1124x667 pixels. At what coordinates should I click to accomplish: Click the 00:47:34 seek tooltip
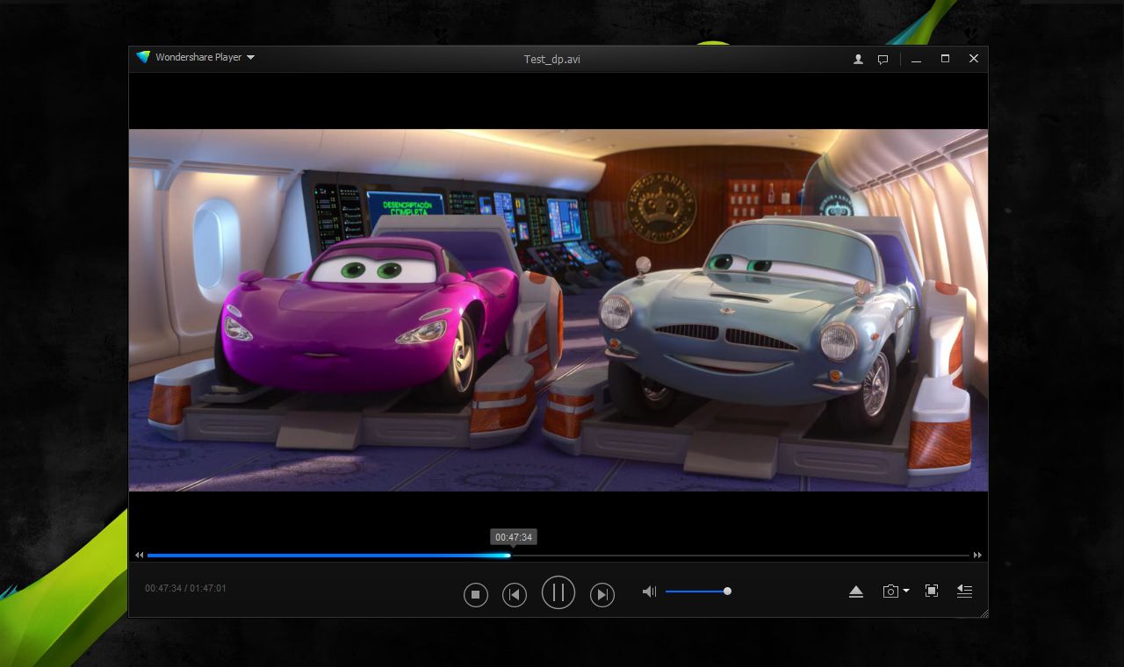514,537
